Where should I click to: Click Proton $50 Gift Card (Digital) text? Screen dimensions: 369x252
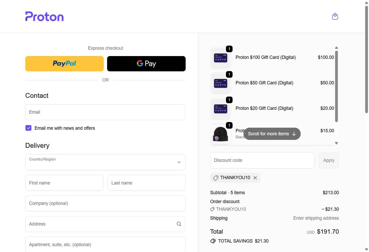tap(264, 83)
